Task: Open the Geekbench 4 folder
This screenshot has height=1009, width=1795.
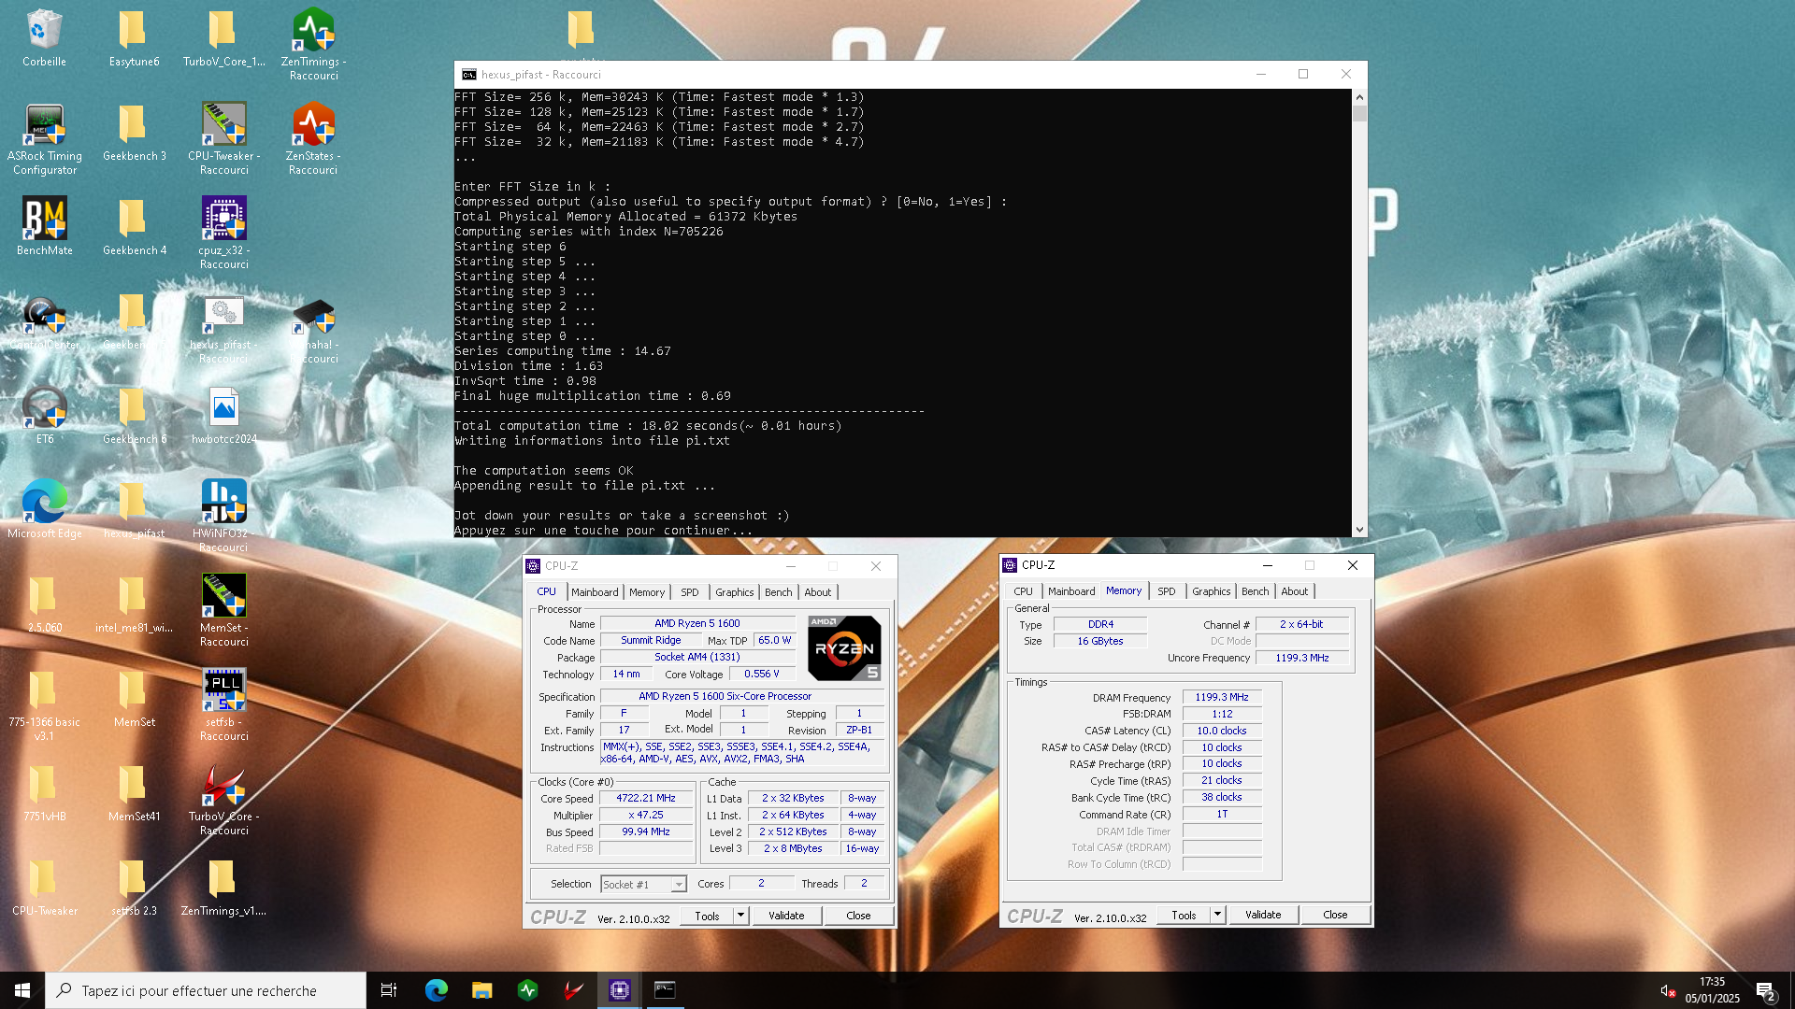Action: coord(134,226)
